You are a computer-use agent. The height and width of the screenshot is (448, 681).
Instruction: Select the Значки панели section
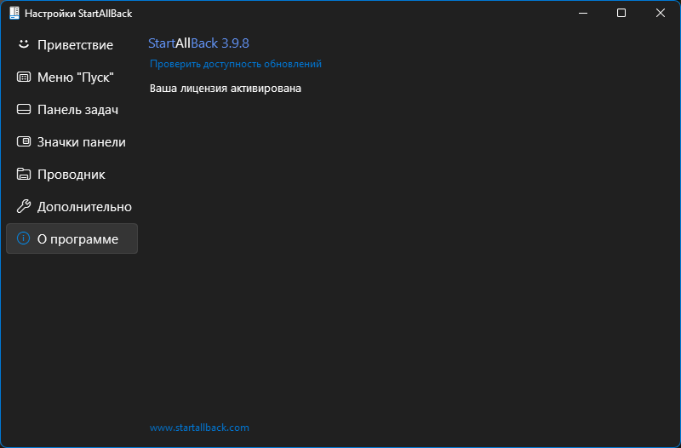[72, 141]
